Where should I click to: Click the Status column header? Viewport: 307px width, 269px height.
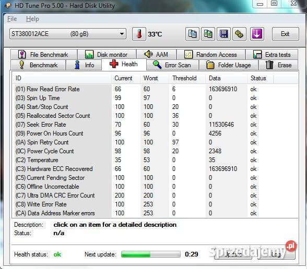click(x=261, y=78)
